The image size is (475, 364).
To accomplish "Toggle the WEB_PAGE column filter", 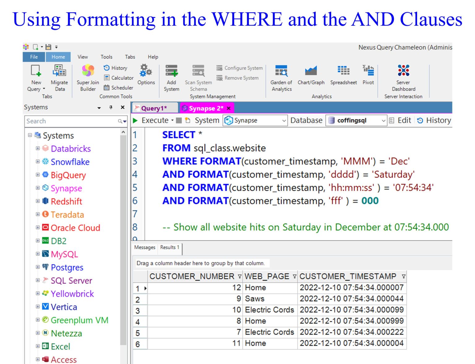I will click(294, 276).
